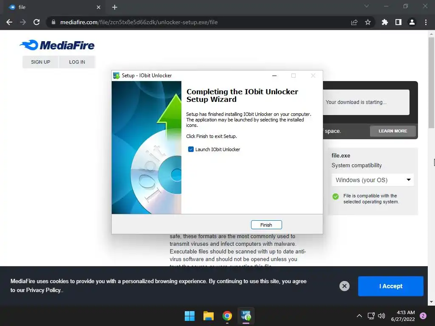
Task: Open the tab search chevron
Action: tap(367, 6)
